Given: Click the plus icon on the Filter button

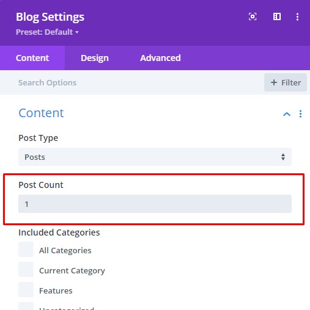Looking at the screenshot, I should [274, 82].
